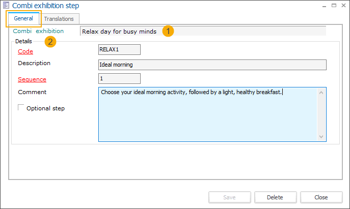
Task: Open the Translations tab
Action: click(59, 19)
